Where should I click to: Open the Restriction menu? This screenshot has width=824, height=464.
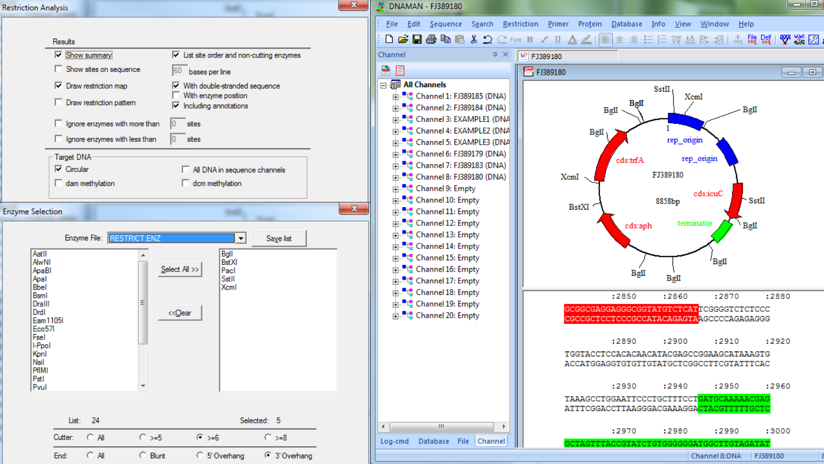click(520, 24)
